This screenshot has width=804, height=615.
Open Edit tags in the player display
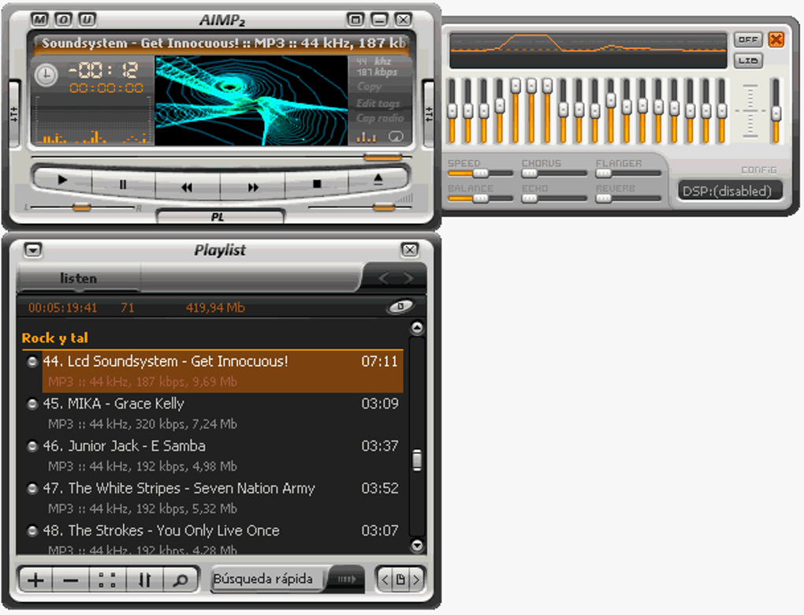[x=378, y=103]
